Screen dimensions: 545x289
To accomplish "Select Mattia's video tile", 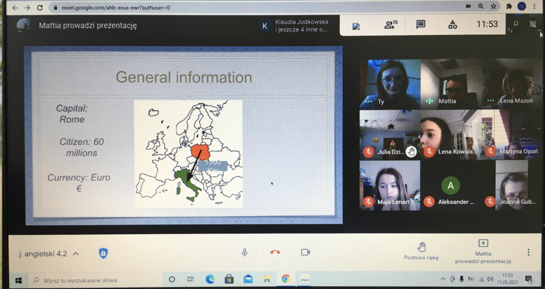I will (451, 84).
